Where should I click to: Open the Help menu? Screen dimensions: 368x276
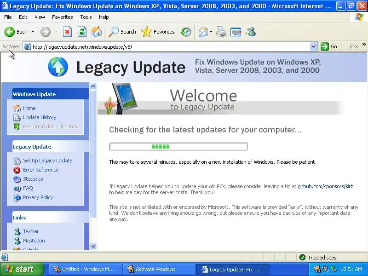click(x=104, y=17)
